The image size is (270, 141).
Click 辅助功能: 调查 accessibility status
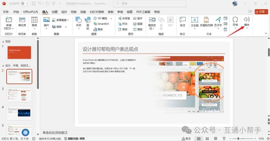(74, 138)
